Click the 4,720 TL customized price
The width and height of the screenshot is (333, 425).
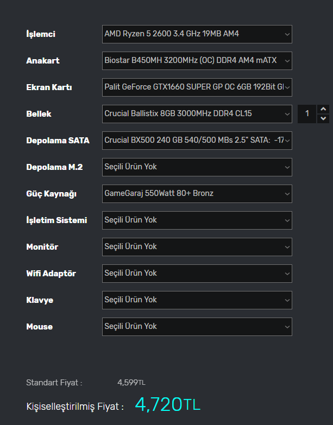pyautogui.click(x=167, y=405)
